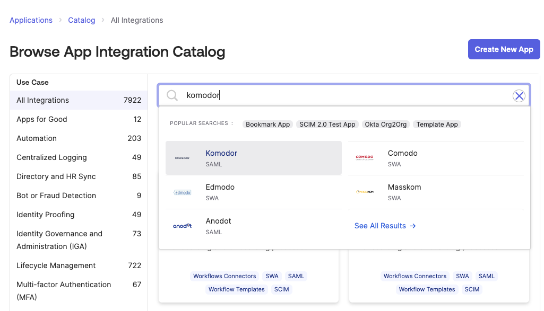Click the arrow next to See All Results
The height and width of the screenshot is (311, 544).
(x=412, y=226)
